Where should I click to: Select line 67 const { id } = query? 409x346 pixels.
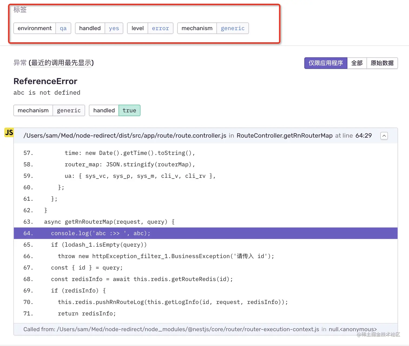206,268
